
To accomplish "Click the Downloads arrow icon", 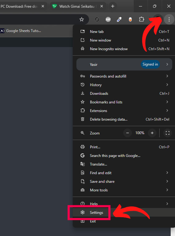I will (x=83, y=93).
